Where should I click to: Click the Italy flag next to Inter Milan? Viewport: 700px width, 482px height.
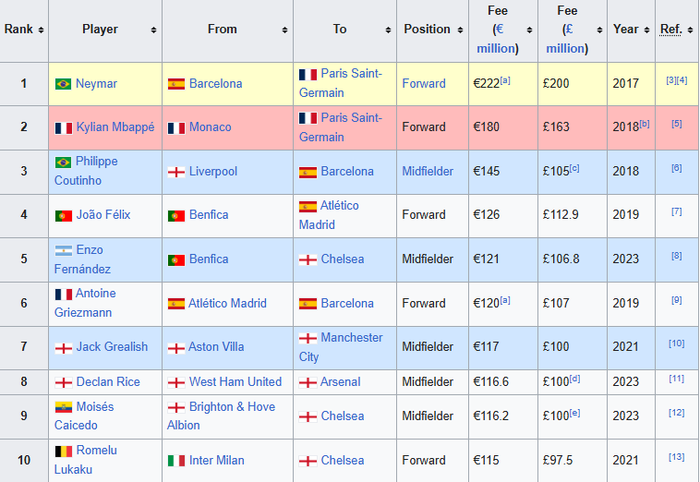[175, 461]
